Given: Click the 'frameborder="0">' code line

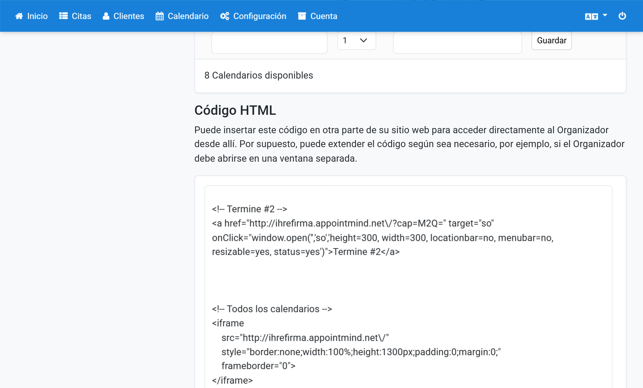Looking at the screenshot, I should tap(258, 366).
